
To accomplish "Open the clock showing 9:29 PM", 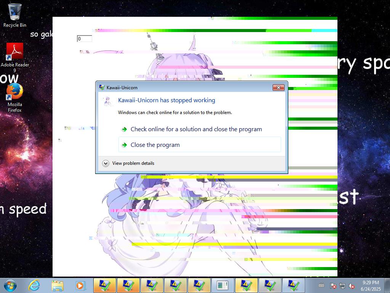I will (x=371, y=285).
